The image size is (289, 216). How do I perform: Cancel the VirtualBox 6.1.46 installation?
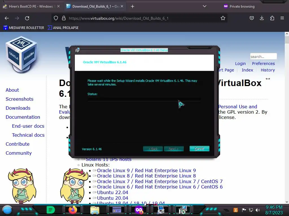(x=200, y=149)
